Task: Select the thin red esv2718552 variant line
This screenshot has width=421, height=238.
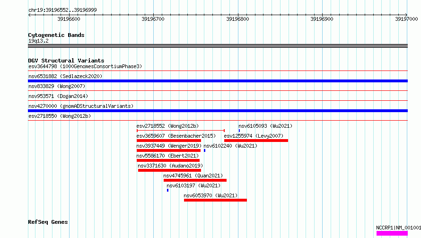Action: tap(181, 131)
